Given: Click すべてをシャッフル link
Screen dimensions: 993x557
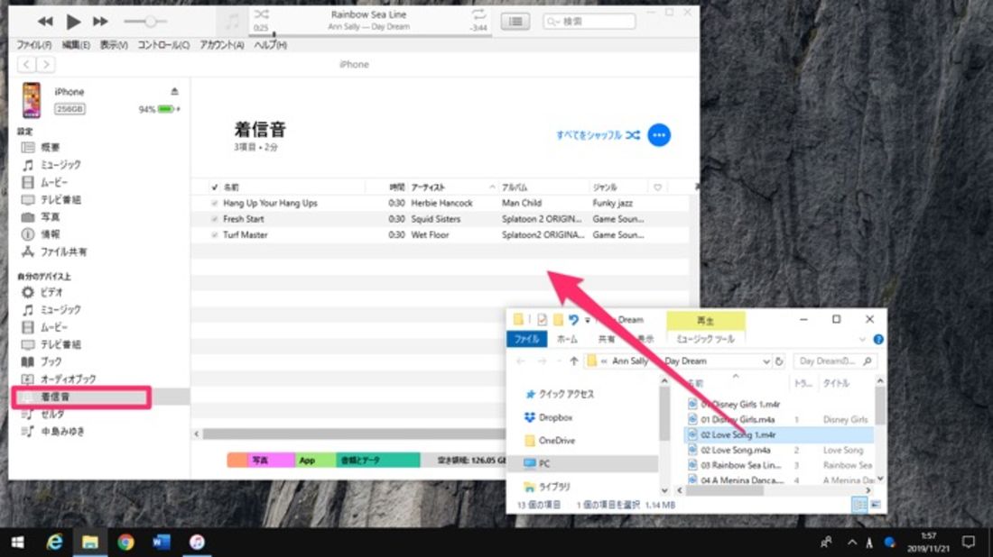Looking at the screenshot, I should point(598,135).
